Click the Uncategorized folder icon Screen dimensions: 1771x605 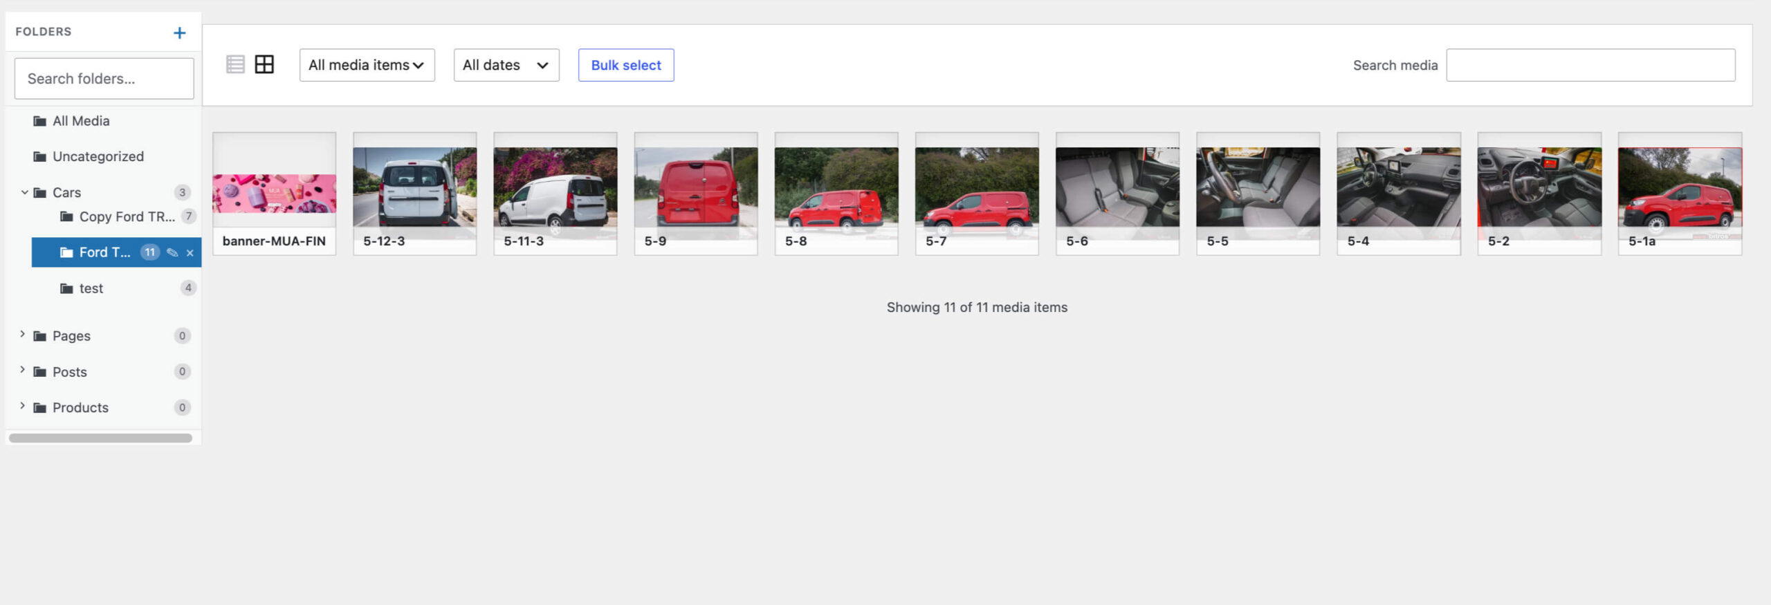point(40,157)
